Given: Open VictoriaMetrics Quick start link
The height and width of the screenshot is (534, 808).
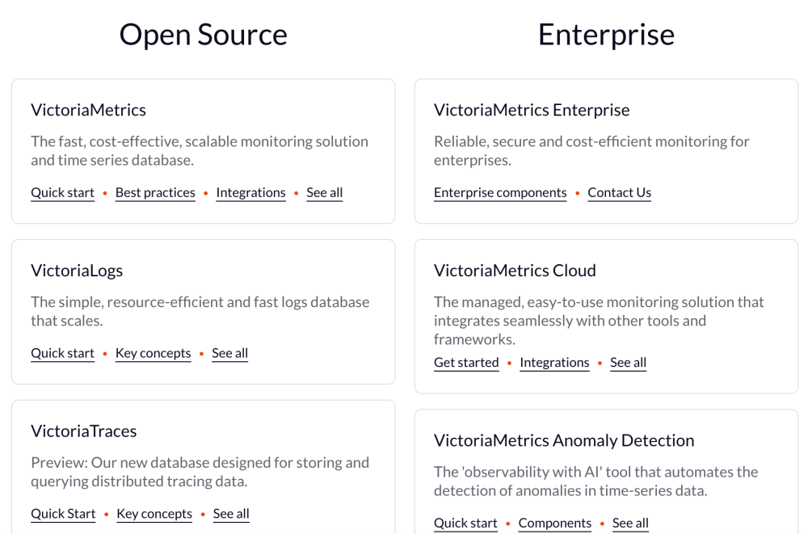Looking at the screenshot, I should (63, 192).
